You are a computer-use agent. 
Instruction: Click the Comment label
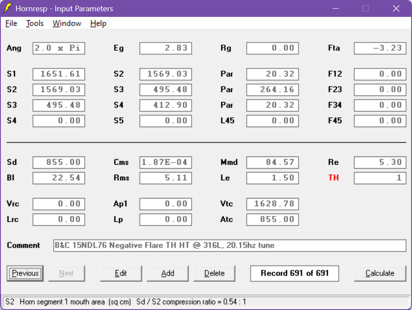tap(23, 245)
